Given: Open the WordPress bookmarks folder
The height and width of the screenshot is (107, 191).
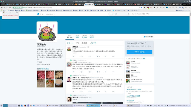Looking at the screenshot, I should (68, 10).
